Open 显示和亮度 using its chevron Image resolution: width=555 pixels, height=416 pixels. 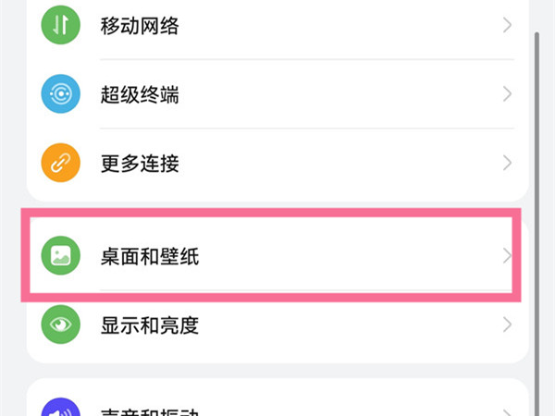[x=507, y=325]
